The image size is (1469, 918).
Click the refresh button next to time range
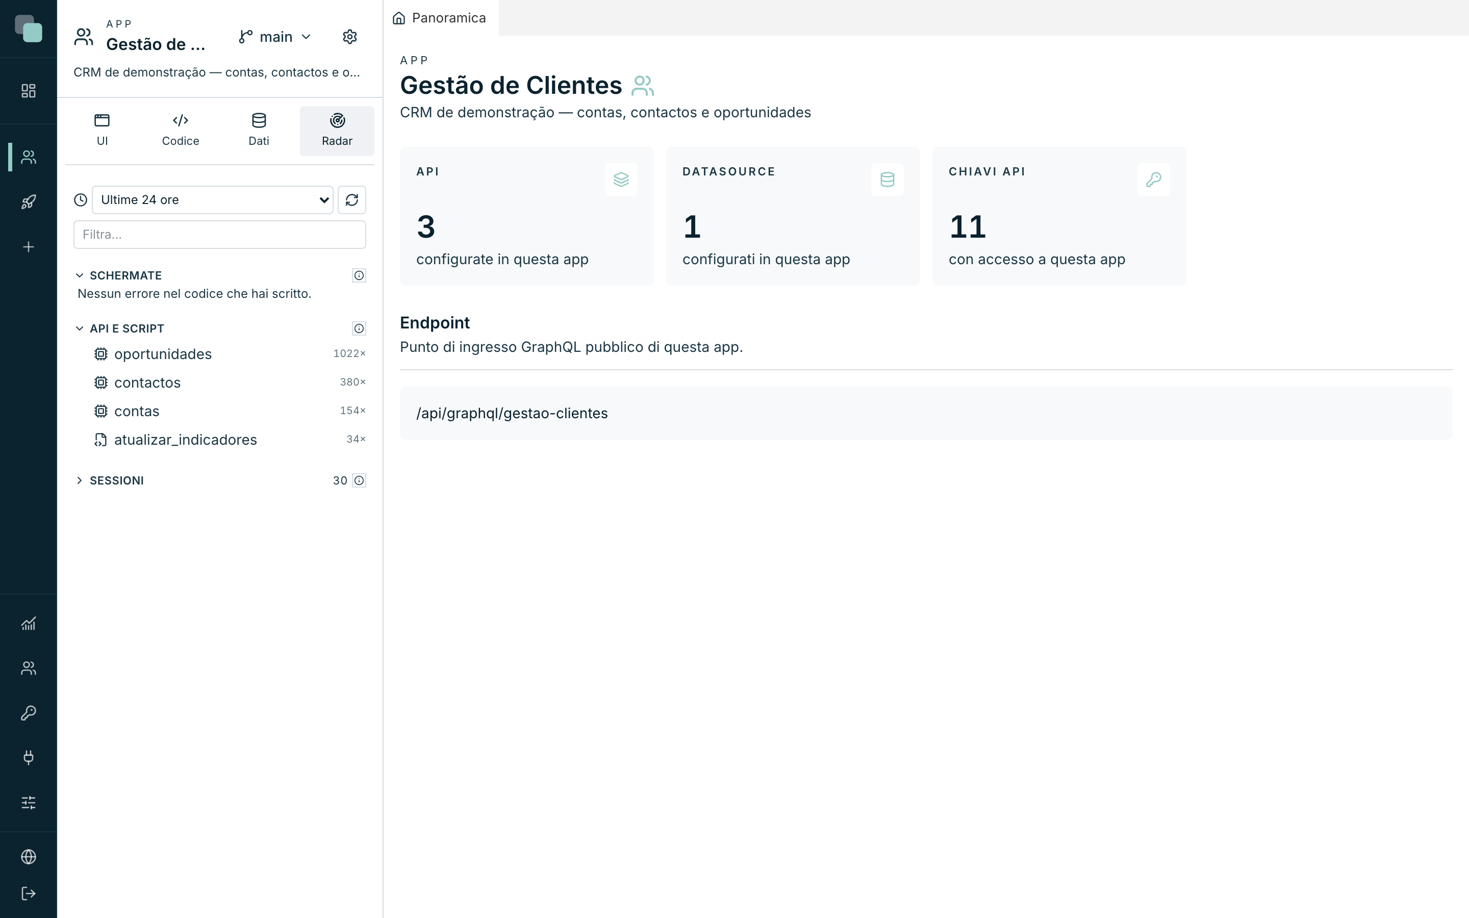(352, 200)
